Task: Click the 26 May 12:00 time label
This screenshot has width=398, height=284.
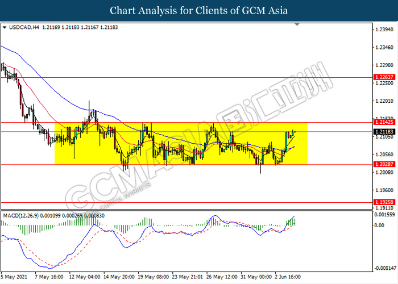Action: click(222, 277)
